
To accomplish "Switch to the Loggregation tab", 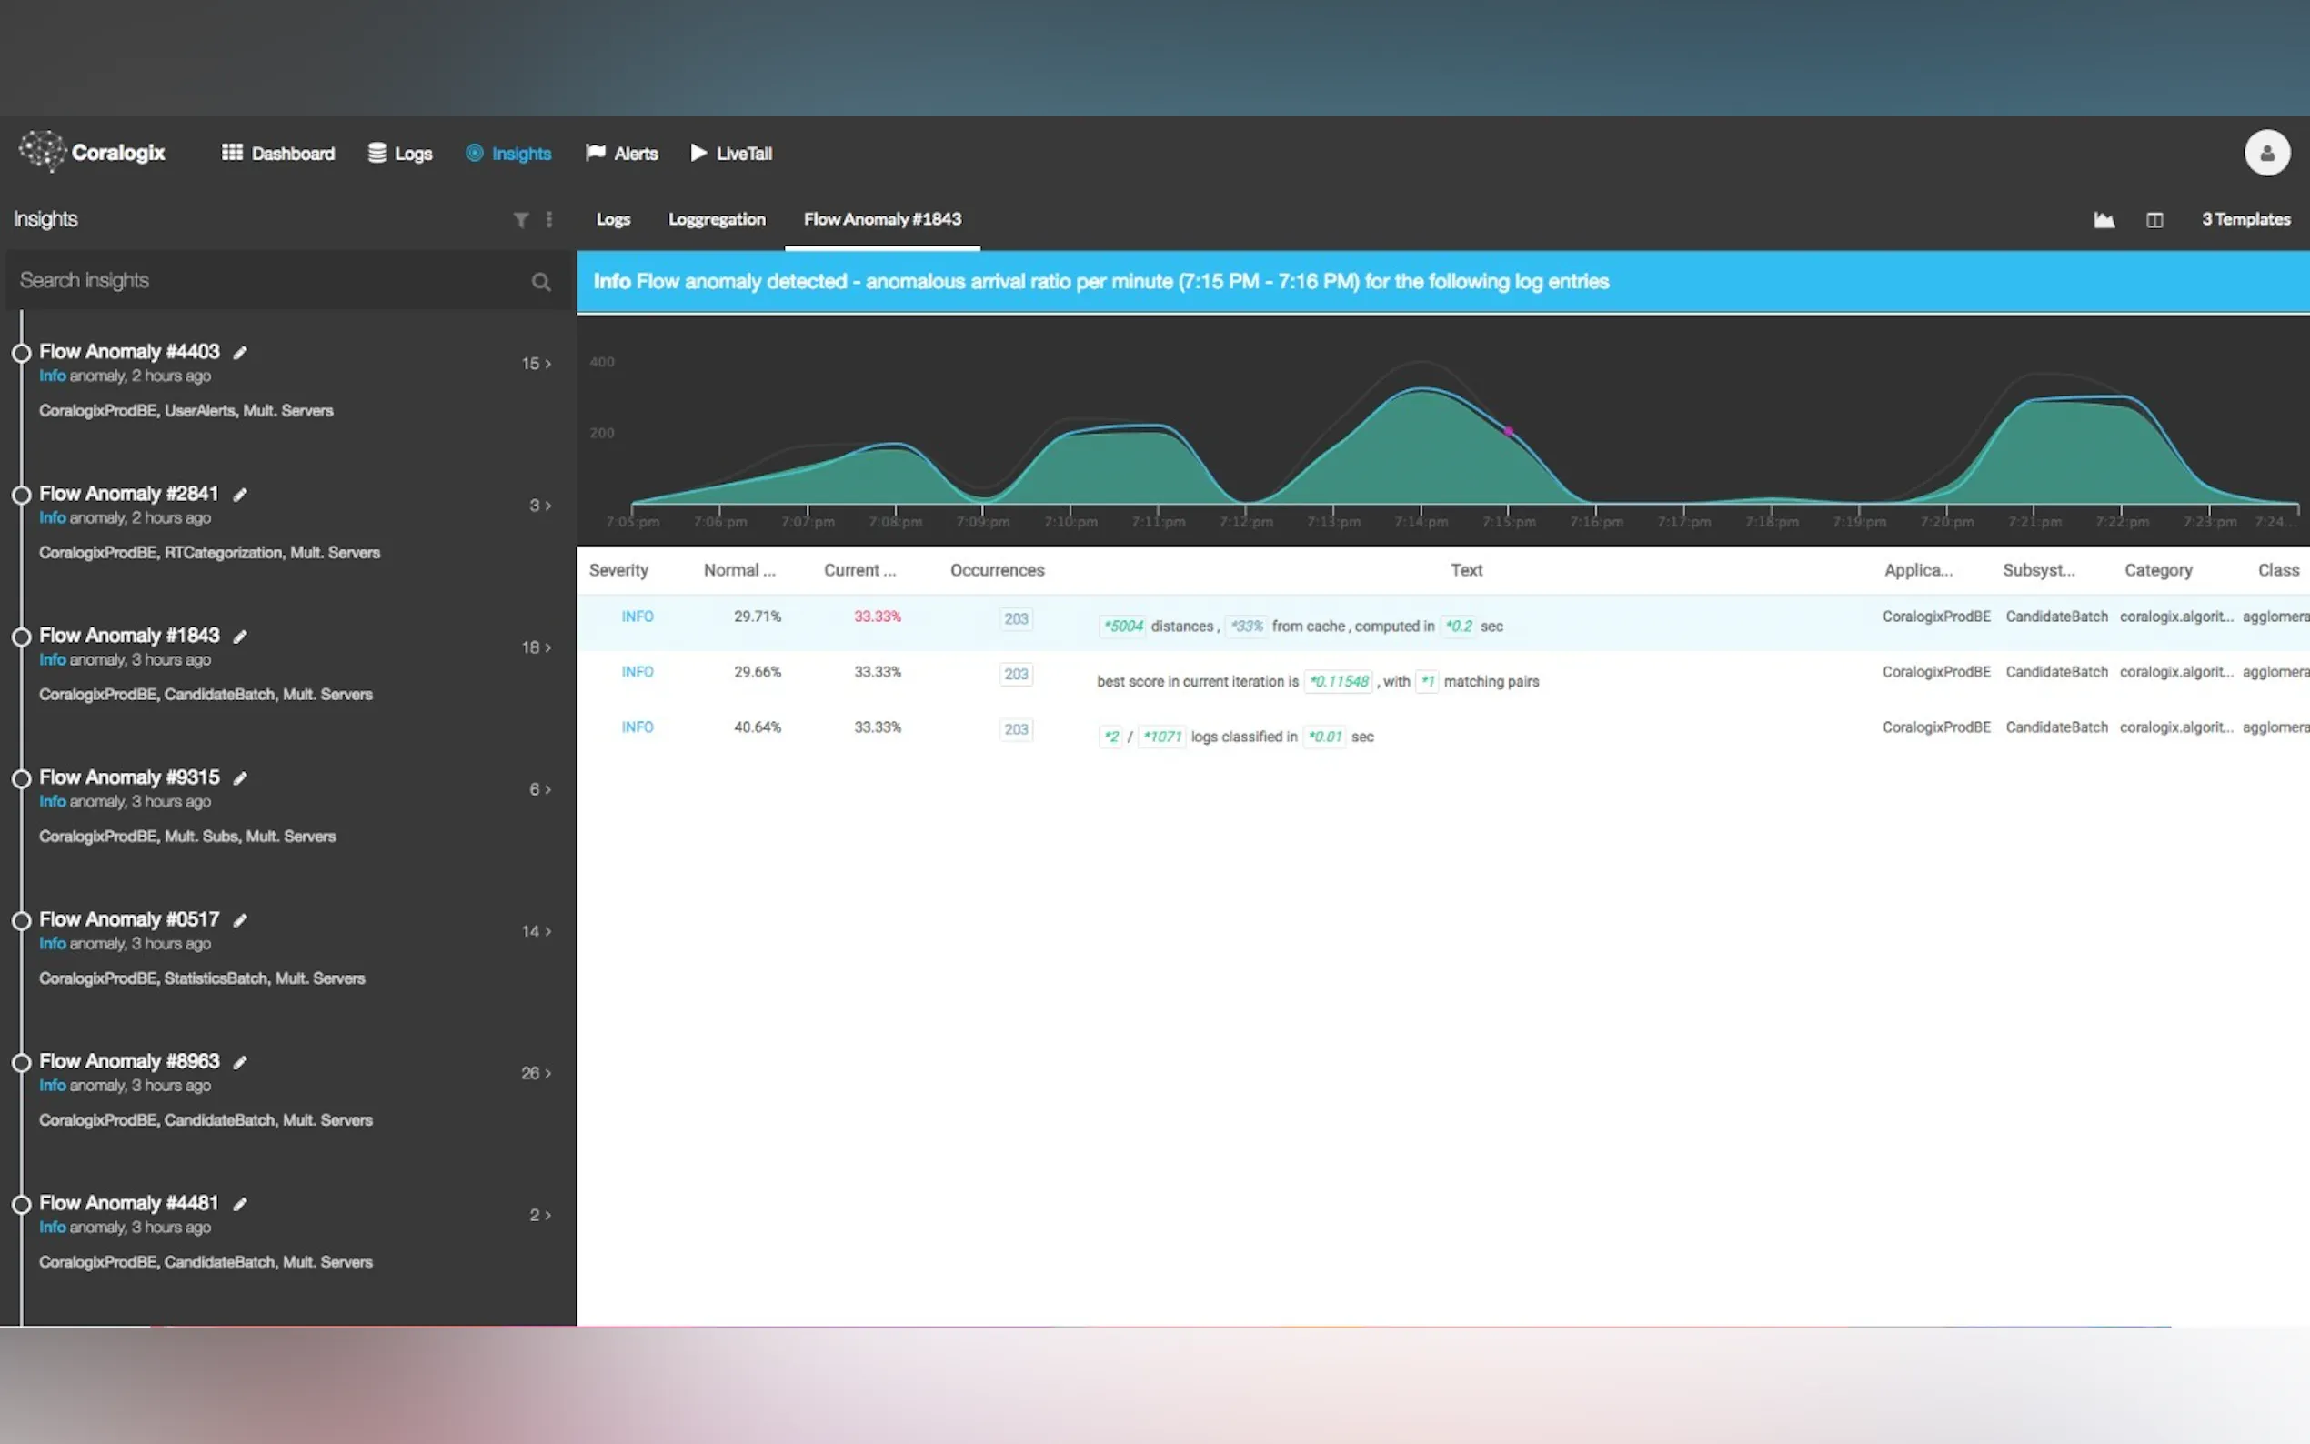I will pos(717,220).
